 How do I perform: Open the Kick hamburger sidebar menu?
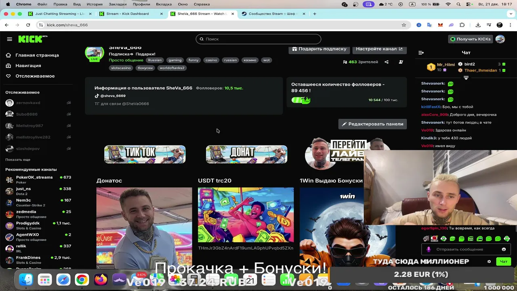click(x=9, y=39)
